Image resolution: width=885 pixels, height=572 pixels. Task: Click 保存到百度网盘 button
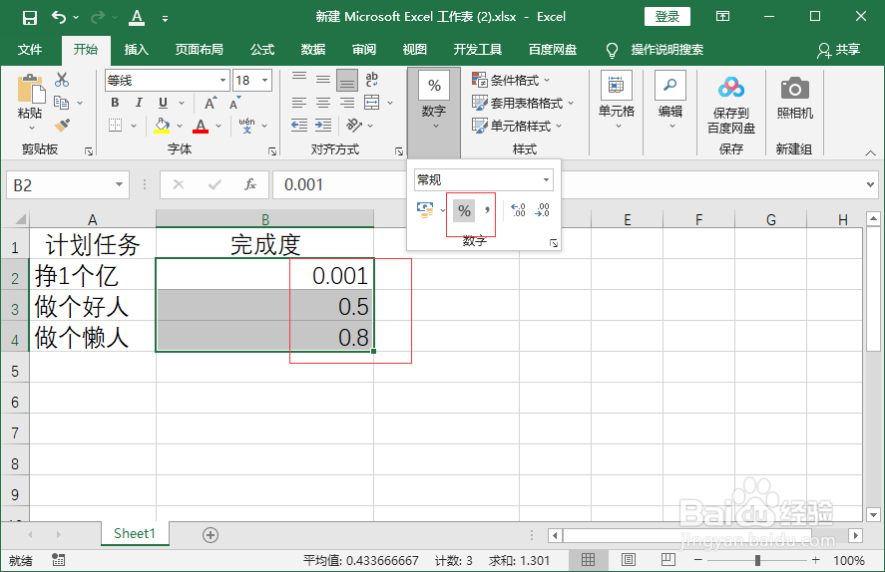tap(731, 105)
